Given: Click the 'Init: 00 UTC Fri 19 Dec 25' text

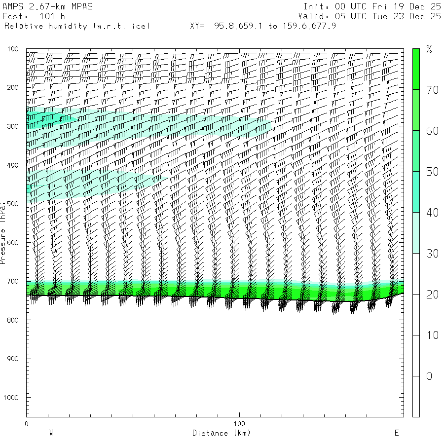Looking at the screenshot, I should 372,6.
